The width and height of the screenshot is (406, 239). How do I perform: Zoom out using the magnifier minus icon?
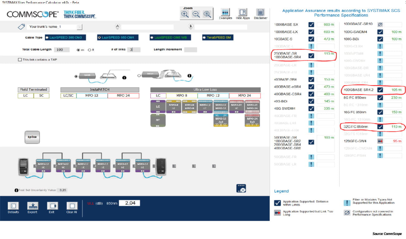(196, 14)
